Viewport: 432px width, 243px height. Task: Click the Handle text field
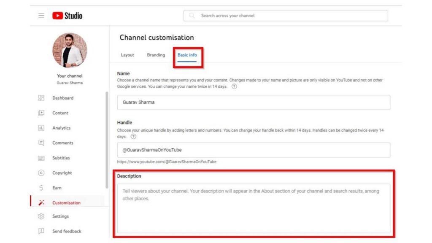253,150
